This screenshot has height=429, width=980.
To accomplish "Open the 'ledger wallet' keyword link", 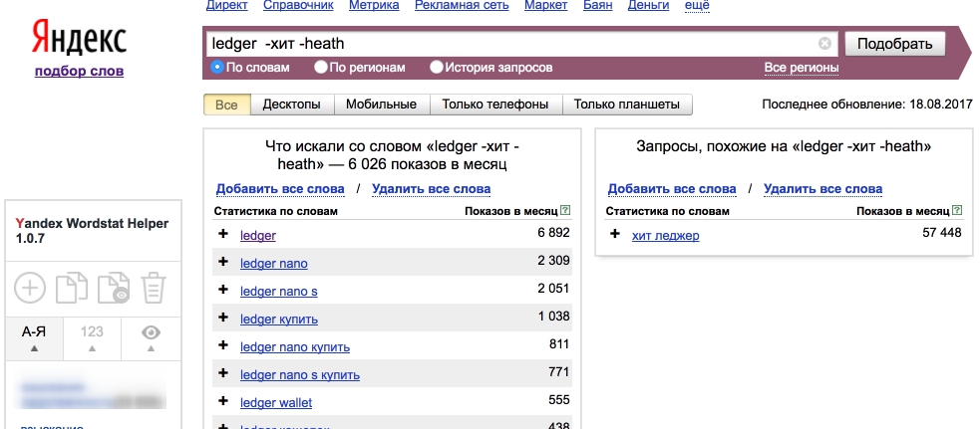I will [x=276, y=403].
